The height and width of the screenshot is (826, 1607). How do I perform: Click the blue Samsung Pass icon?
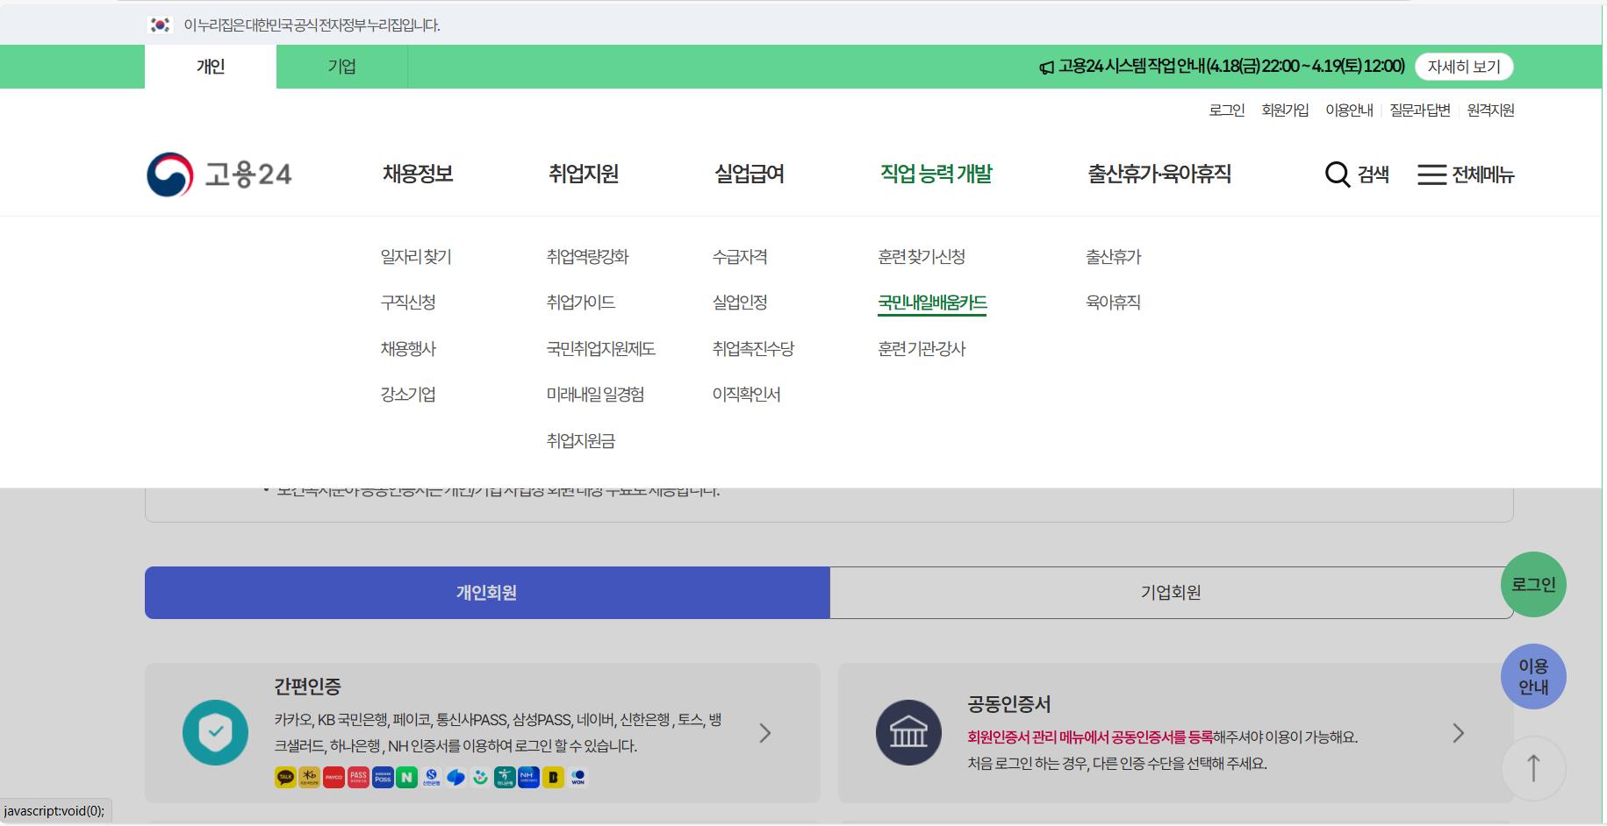(x=383, y=777)
